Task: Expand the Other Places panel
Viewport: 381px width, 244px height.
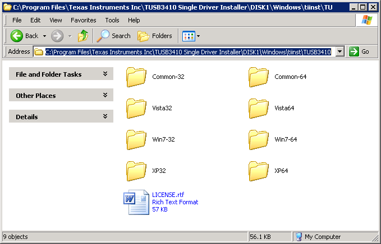Action: pos(61,95)
